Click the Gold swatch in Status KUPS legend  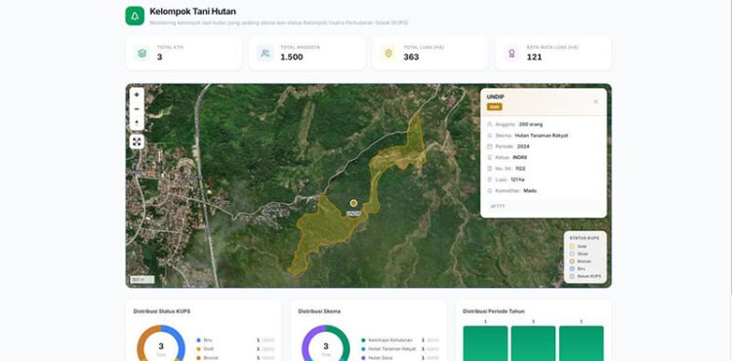[x=572, y=246]
